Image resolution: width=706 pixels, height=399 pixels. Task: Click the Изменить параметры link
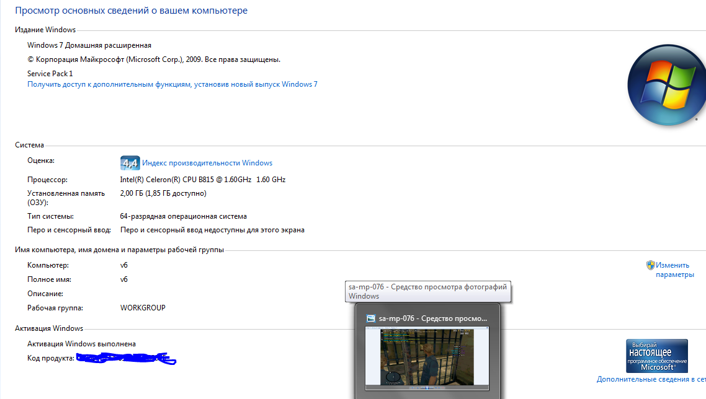pos(674,270)
